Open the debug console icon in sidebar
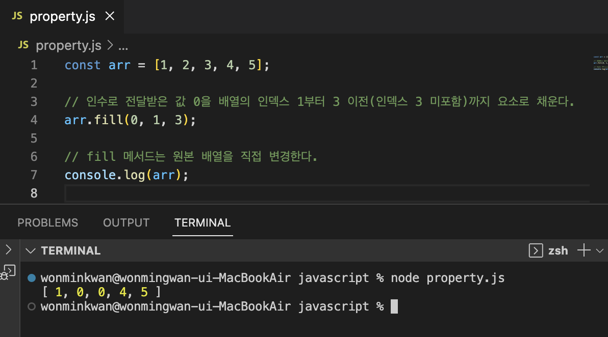 click(8, 272)
